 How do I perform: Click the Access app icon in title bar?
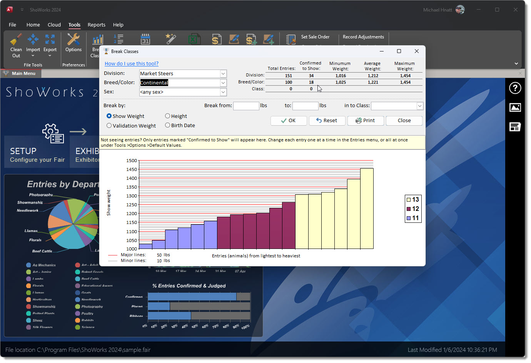pyautogui.click(x=10, y=10)
